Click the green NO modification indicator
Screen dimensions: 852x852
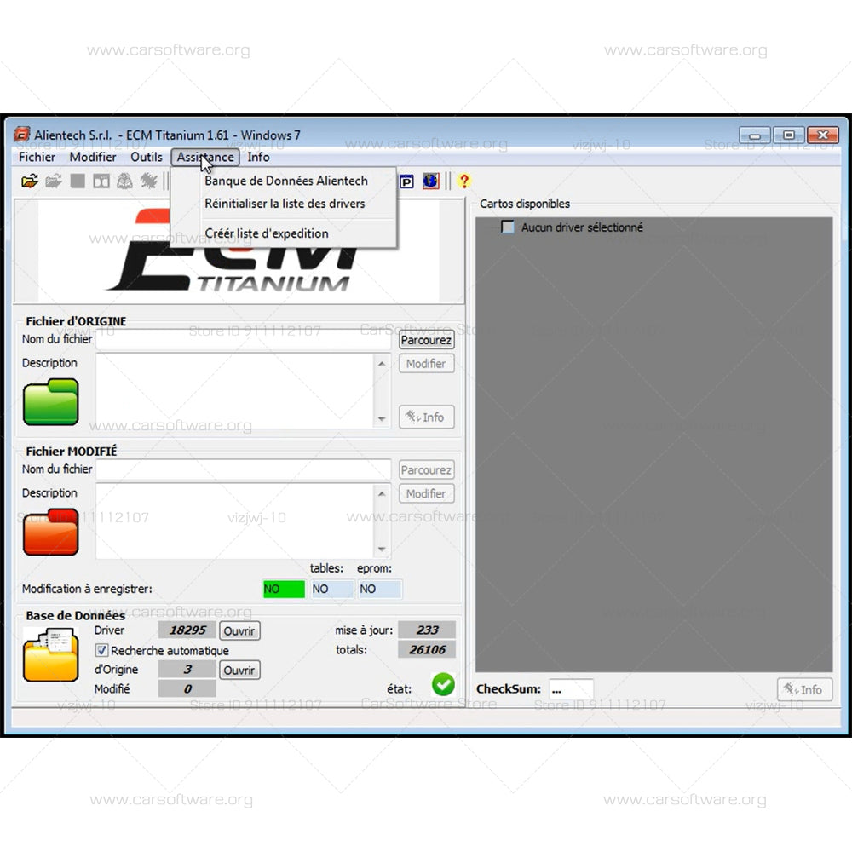pyautogui.click(x=284, y=589)
